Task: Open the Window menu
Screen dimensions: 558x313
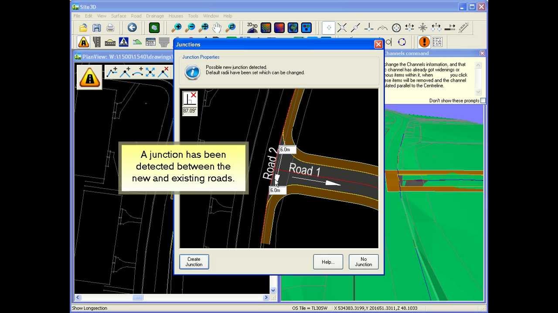Action: [x=211, y=16]
